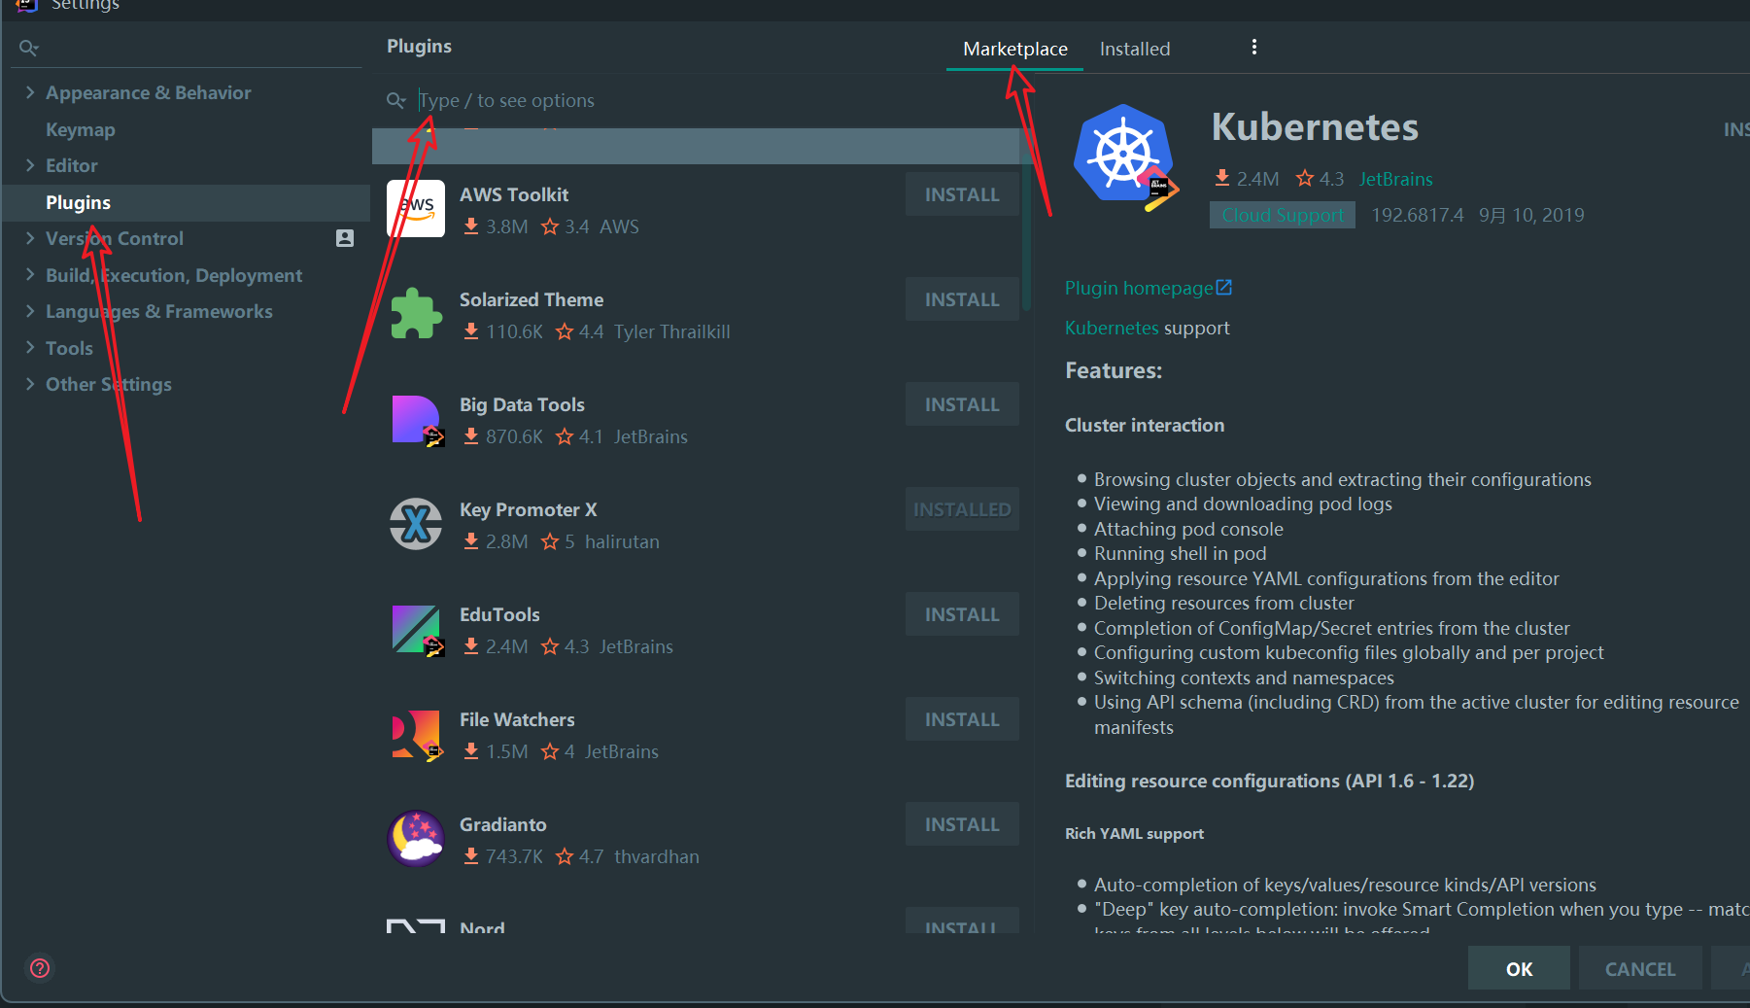The image size is (1750, 1008).
Task: Select the Solarized Theme plugin title
Action: tap(532, 299)
